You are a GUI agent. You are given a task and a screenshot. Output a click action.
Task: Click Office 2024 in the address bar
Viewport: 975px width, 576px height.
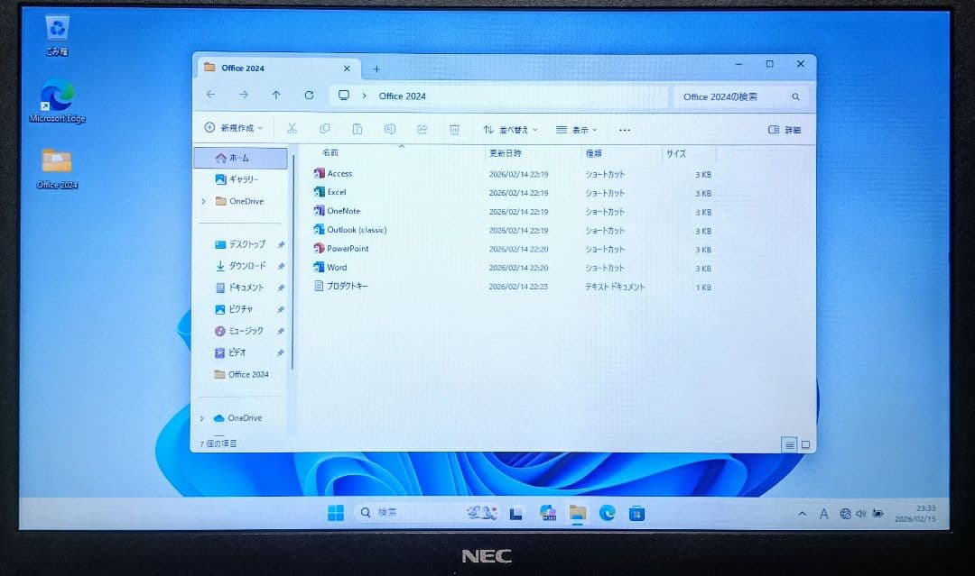coord(403,96)
